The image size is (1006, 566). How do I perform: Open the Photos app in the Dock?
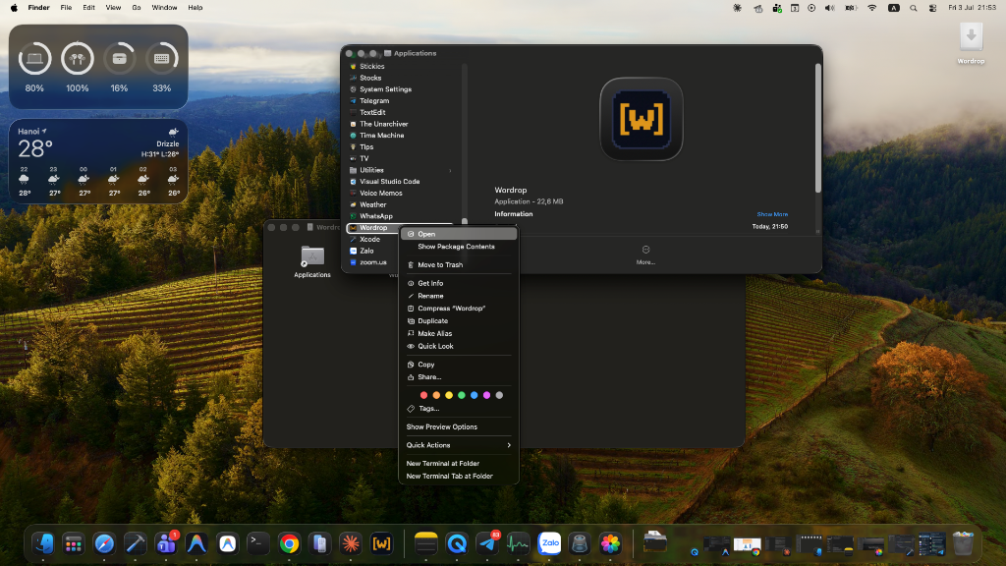[611, 543]
